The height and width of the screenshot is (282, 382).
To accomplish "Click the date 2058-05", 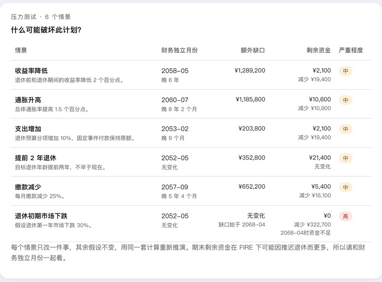I will (175, 71).
